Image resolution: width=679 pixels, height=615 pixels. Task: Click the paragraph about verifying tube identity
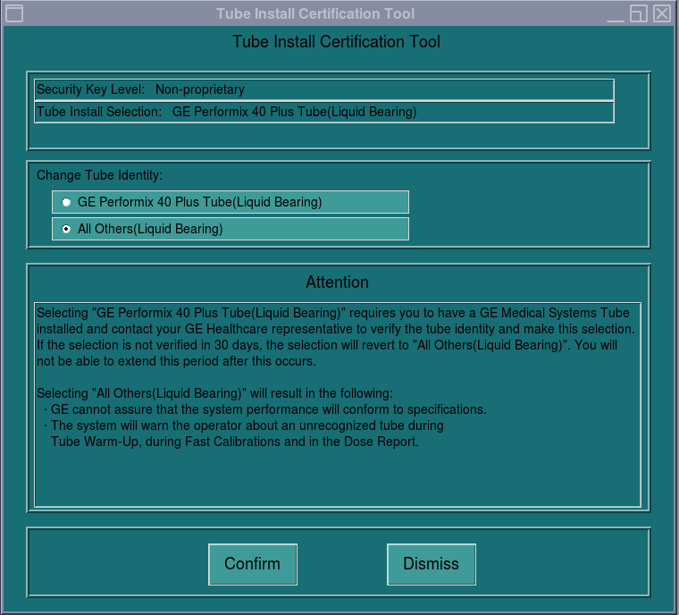coord(335,337)
